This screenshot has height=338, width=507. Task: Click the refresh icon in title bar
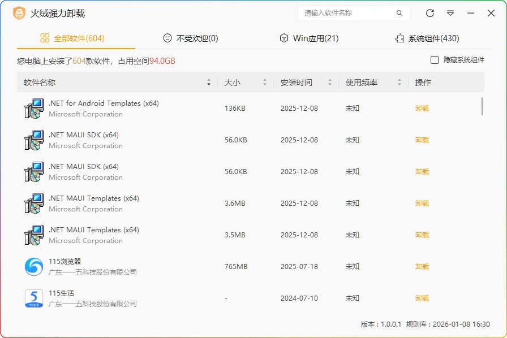pos(430,13)
